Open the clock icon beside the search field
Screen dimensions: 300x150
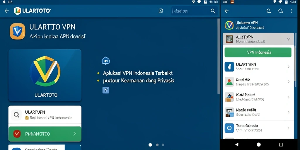(161, 11)
